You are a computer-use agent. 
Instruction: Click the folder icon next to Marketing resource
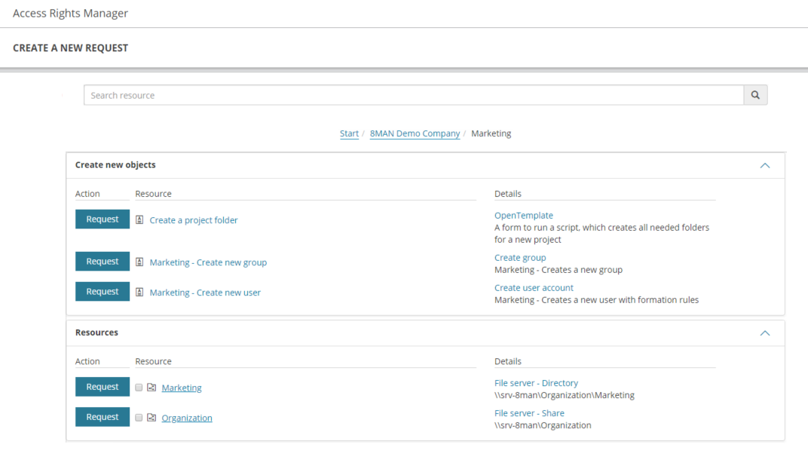(x=151, y=388)
